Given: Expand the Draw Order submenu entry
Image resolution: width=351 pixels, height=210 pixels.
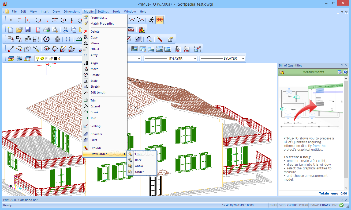Looking at the screenshot, I should 104,154.
